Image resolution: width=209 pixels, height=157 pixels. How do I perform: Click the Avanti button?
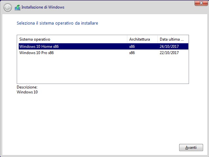(191, 147)
